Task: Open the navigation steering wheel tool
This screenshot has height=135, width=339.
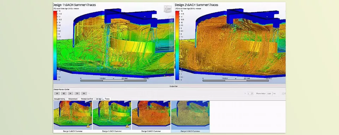Action: click(x=171, y=20)
